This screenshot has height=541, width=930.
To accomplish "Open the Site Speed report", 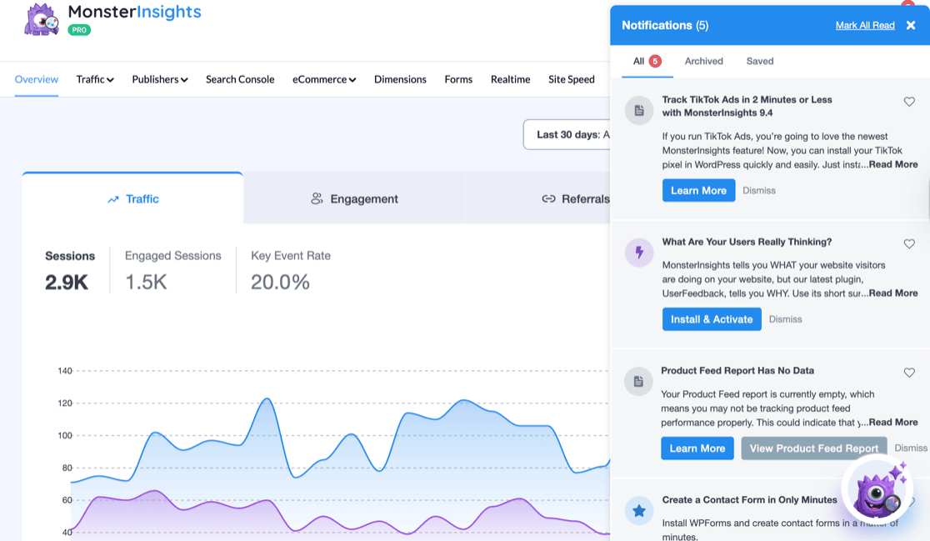I will click(x=571, y=79).
